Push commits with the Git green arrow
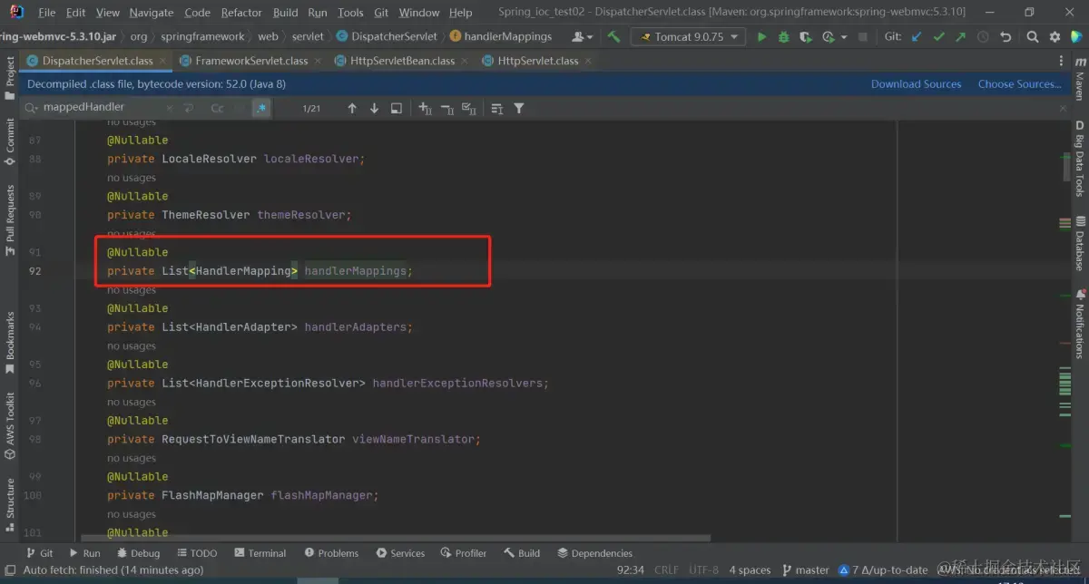Screen dimensions: 1089x584 (x=960, y=37)
